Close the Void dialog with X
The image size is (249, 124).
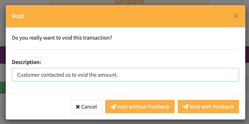click(x=236, y=16)
